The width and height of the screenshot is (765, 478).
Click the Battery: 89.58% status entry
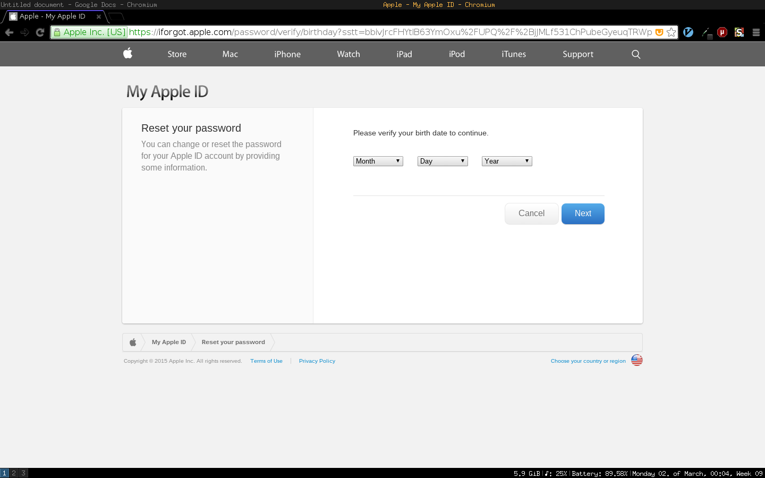coord(600,474)
